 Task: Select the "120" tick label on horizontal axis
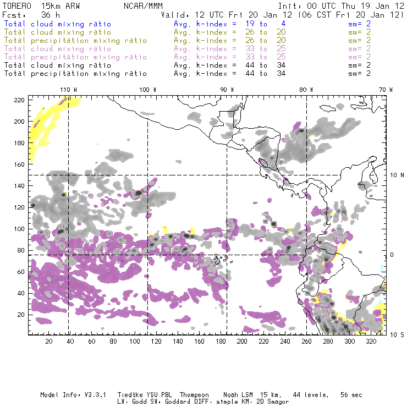pos(156,342)
